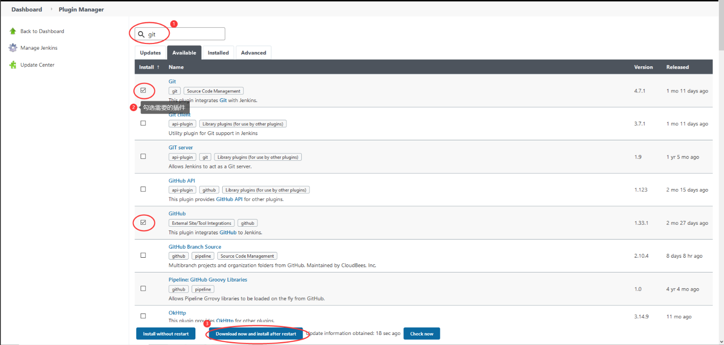This screenshot has height=345, width=724.
Task: Sort by the Install column header
Action: 149,67
